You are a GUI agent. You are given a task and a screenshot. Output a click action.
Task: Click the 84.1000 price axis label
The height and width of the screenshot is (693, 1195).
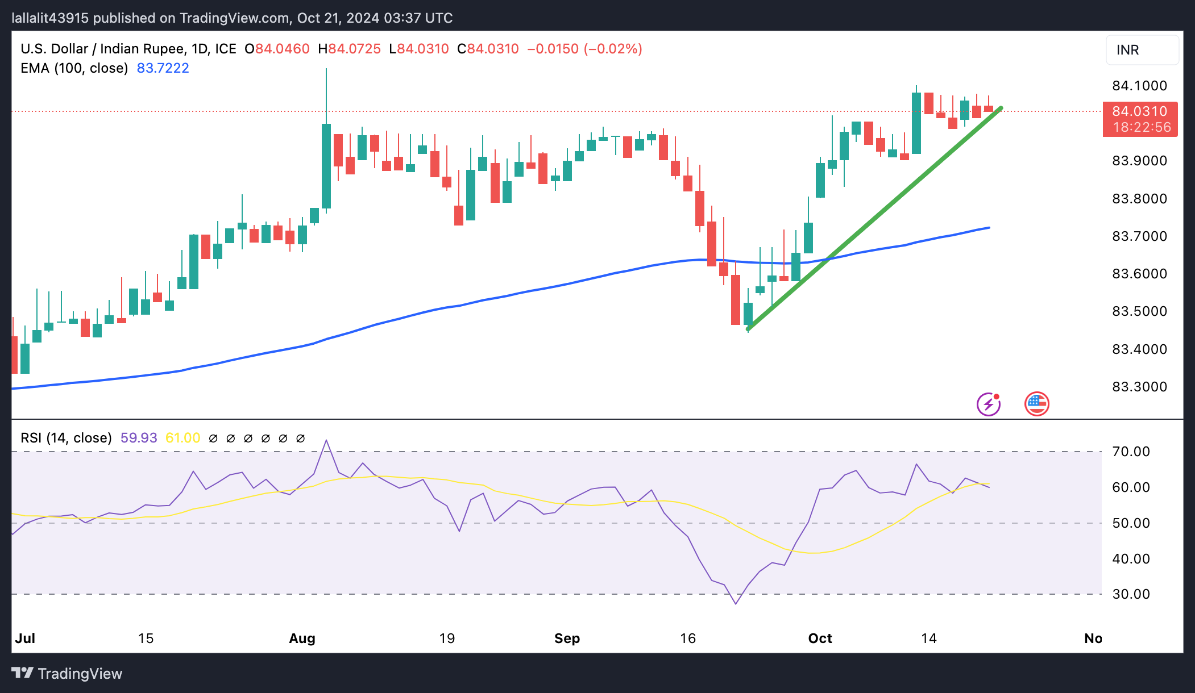pos(1139,86)
